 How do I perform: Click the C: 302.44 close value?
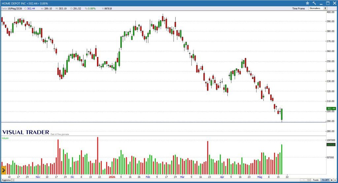tap(29, 8)
